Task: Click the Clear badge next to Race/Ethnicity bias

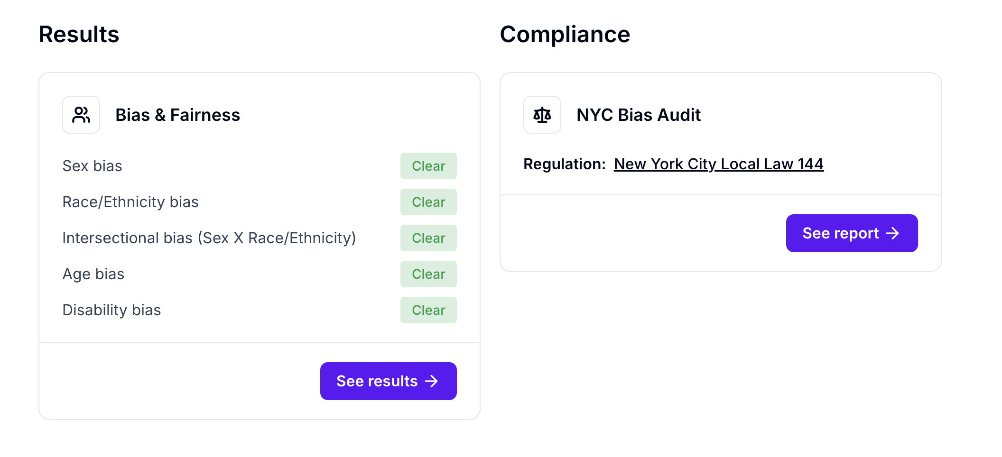Action: [x=428, y=201]
